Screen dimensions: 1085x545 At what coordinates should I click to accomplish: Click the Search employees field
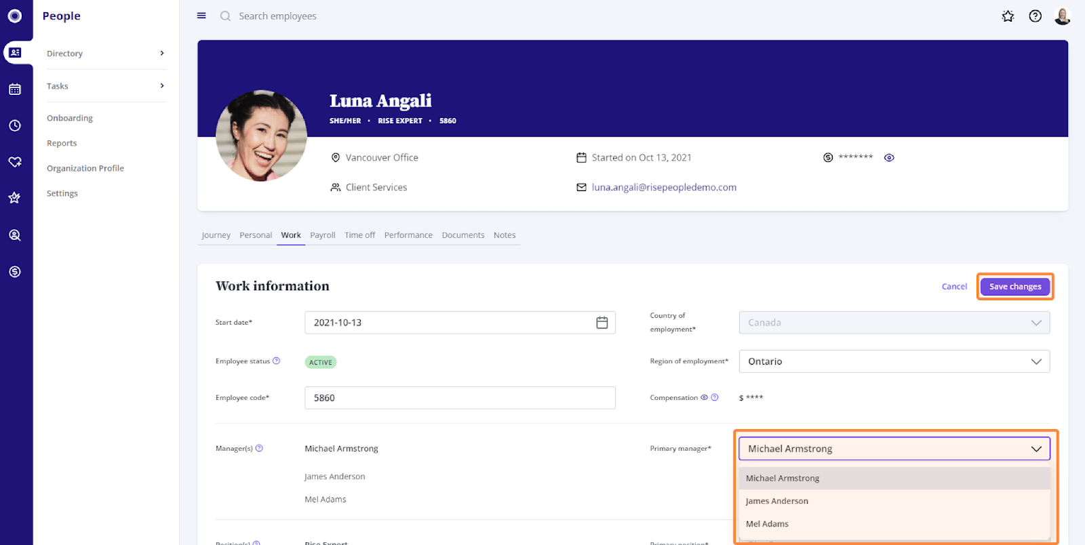pos(277,16)
